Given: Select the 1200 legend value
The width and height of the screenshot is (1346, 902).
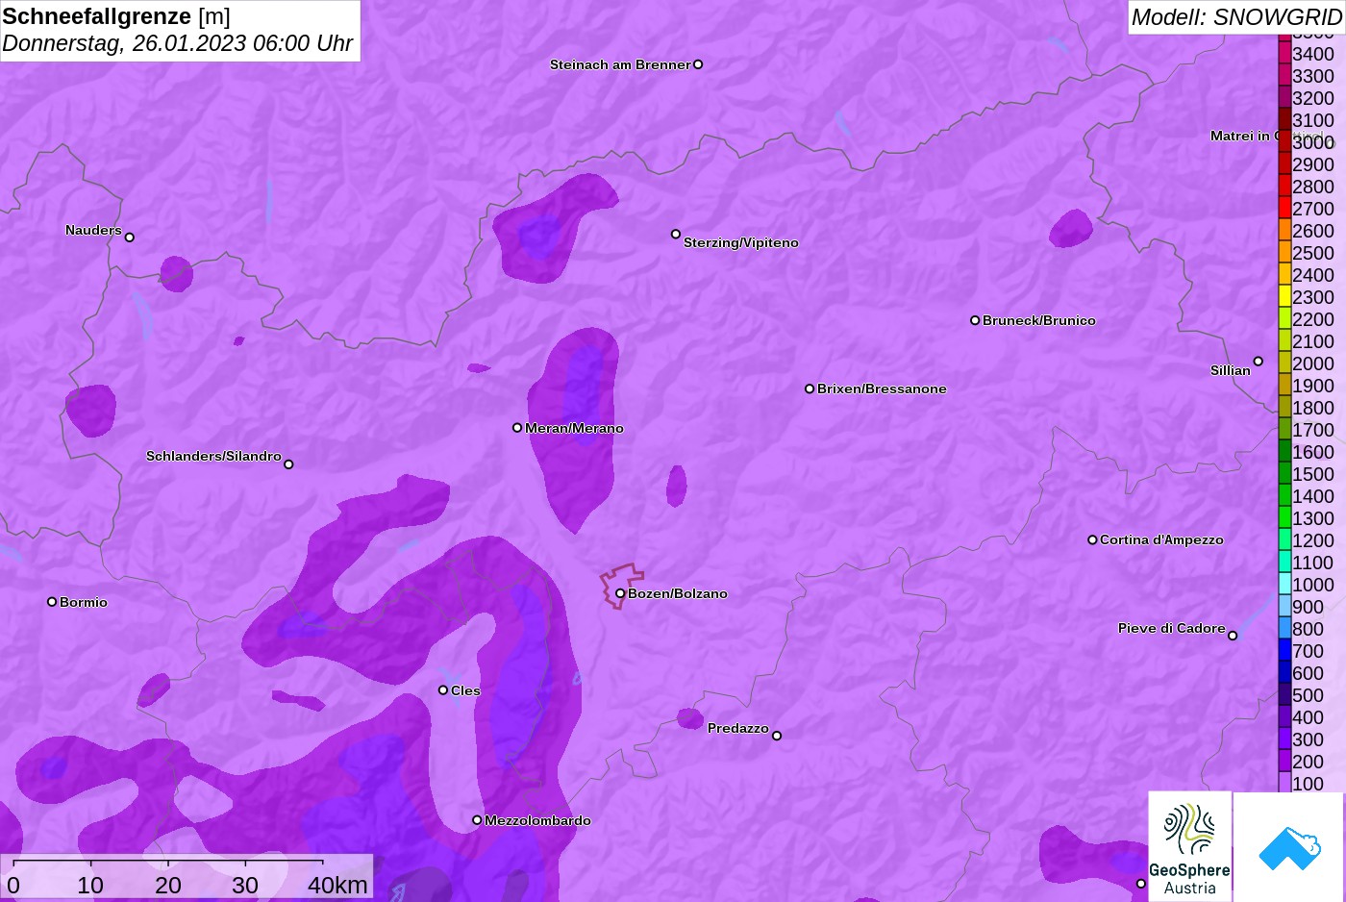Looking at the screenshot, I should coord(1313,540).
